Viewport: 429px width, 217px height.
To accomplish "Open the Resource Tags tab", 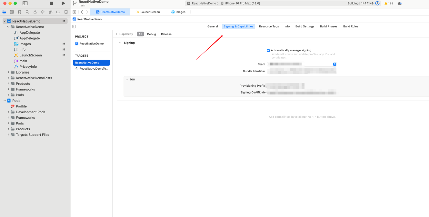I will tap(269, 26).
